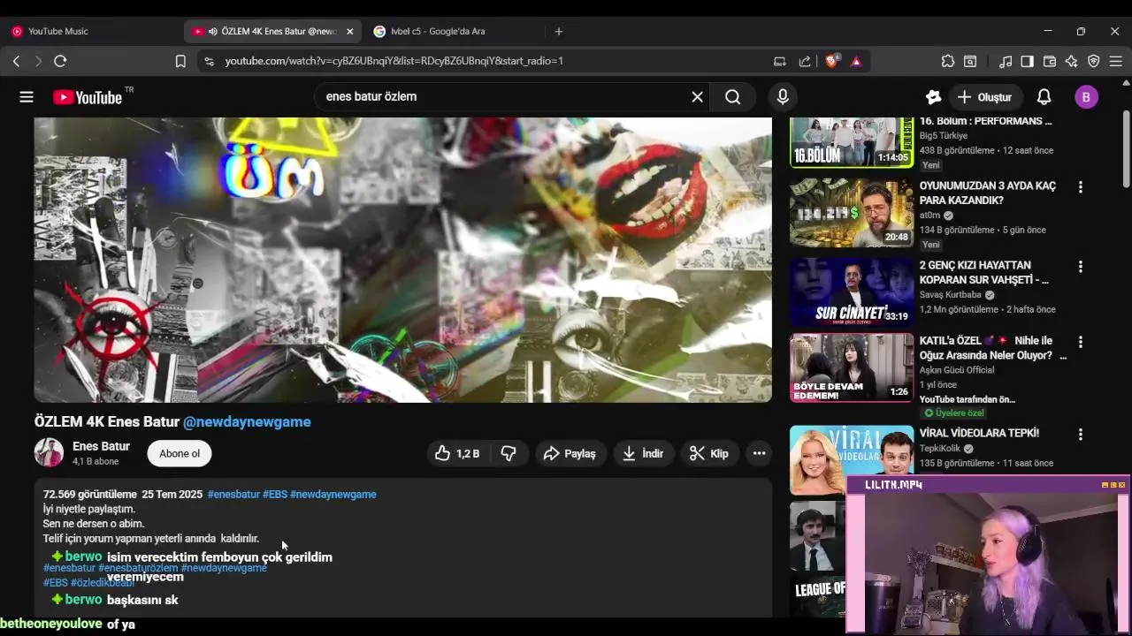The image size is (1132, 636).
Task: Open the cast media icon in the address bar
Action: tap(779, 61)
